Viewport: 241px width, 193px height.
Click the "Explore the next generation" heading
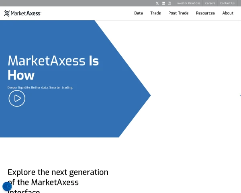click(x=58, y=172)
